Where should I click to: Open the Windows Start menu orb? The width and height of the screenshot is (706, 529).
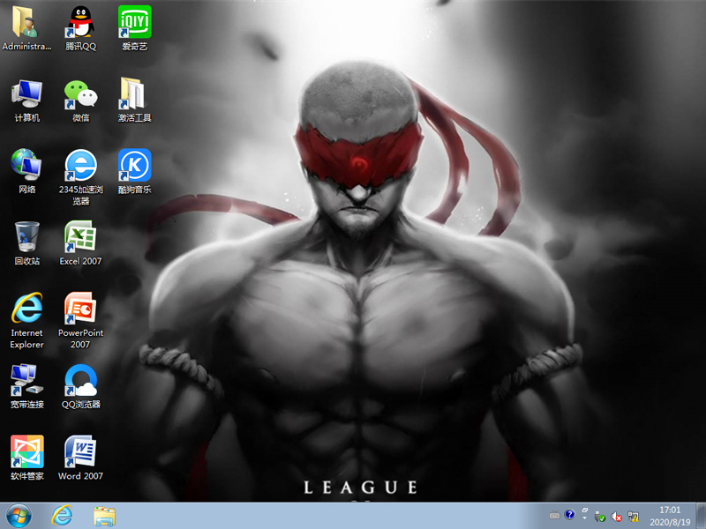(19, 516)
